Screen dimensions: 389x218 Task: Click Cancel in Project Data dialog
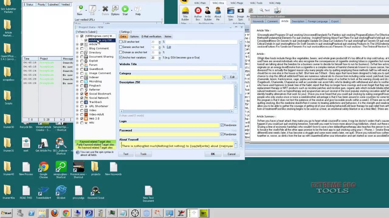(232, 154)
